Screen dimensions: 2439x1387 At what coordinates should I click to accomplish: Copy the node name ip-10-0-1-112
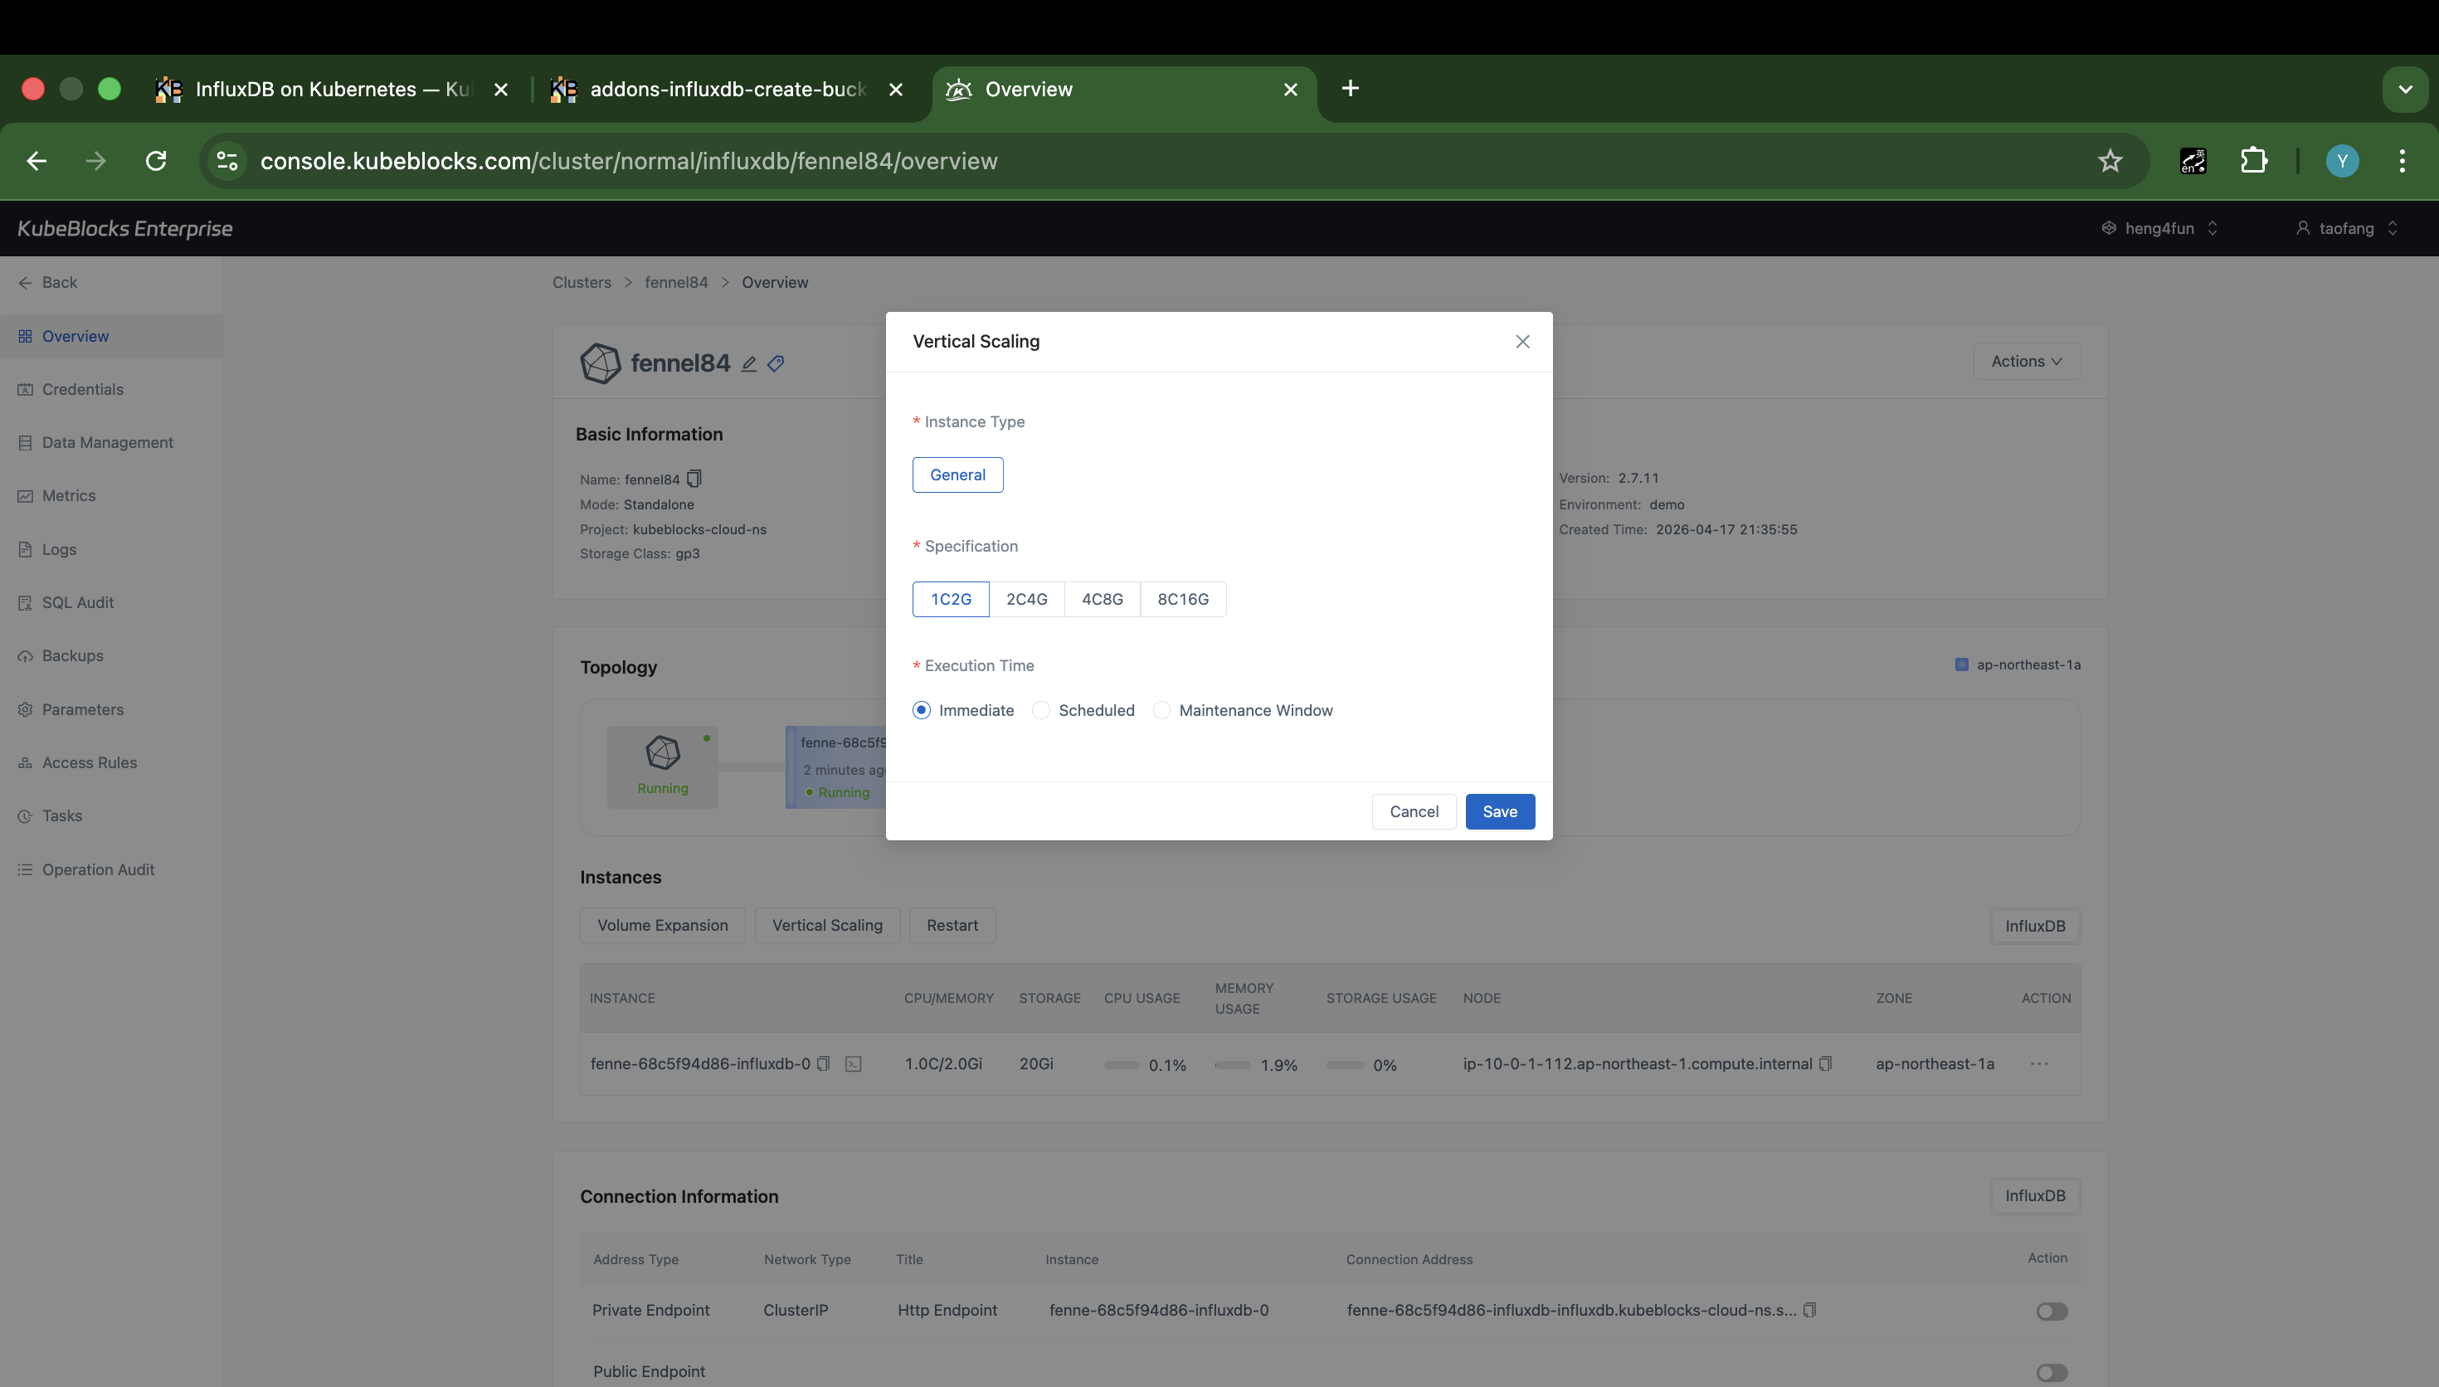click(x=1826, y=1064)
